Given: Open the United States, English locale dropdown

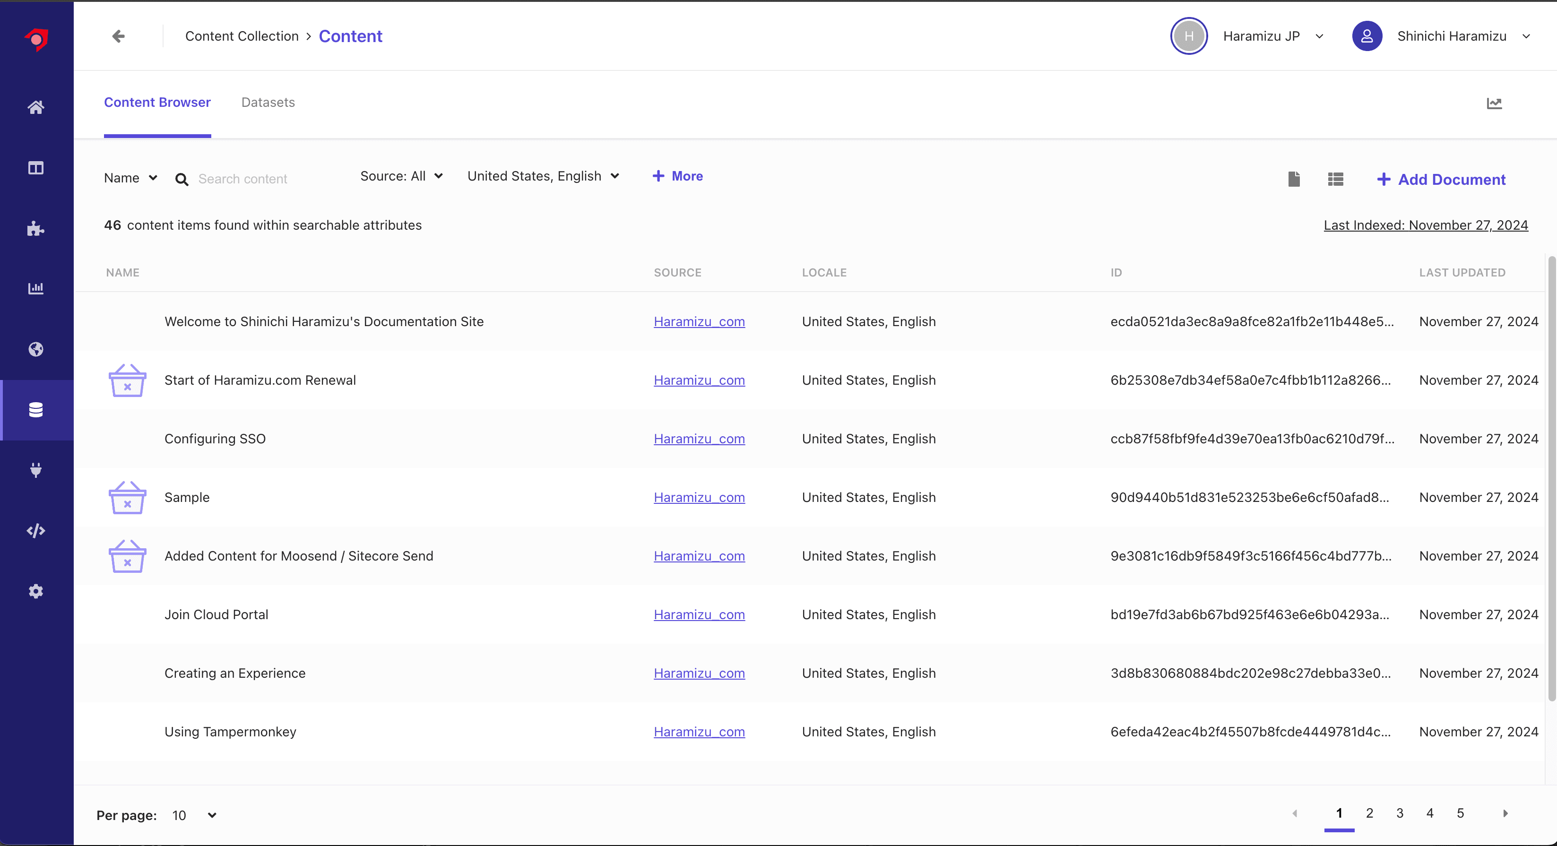Looking at the screenshot, I should point(543,176).
